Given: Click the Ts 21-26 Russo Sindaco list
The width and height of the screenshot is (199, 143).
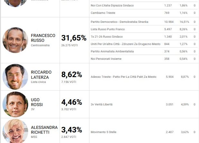Looking at the screenshot, I should pos(107,37).
